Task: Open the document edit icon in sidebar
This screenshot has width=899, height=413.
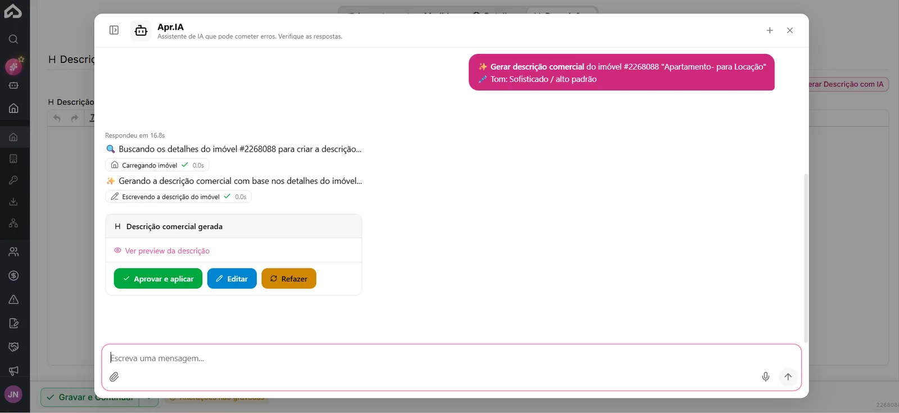Action: 13,323
